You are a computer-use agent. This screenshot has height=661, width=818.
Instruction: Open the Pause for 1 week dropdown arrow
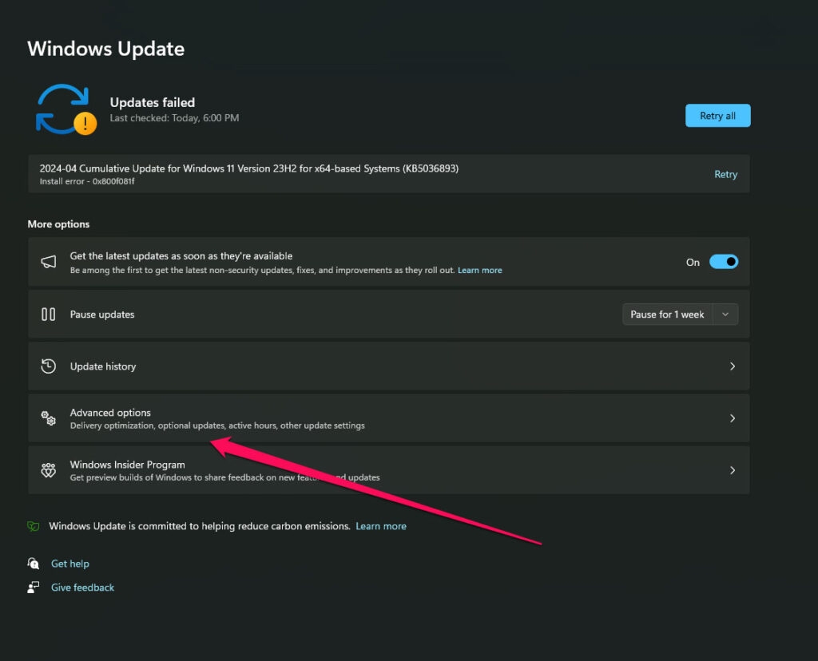[725, 315]
